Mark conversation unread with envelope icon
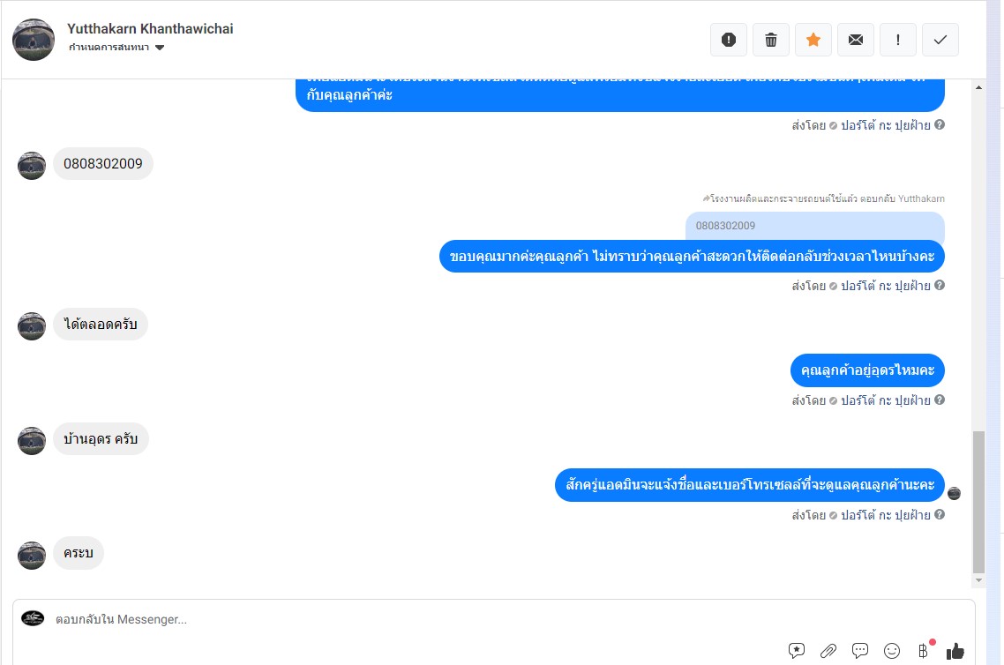This screenshot has height=665, width=1004. (856, 40)
